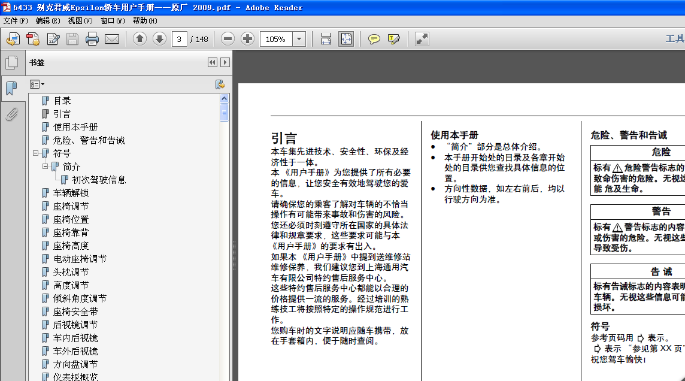Go to 座椅安全带 bookmark

75,312
